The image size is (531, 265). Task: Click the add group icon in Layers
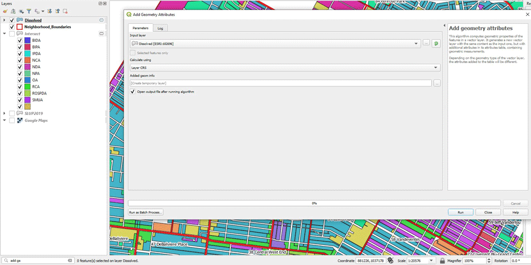(x=13, y=11)
